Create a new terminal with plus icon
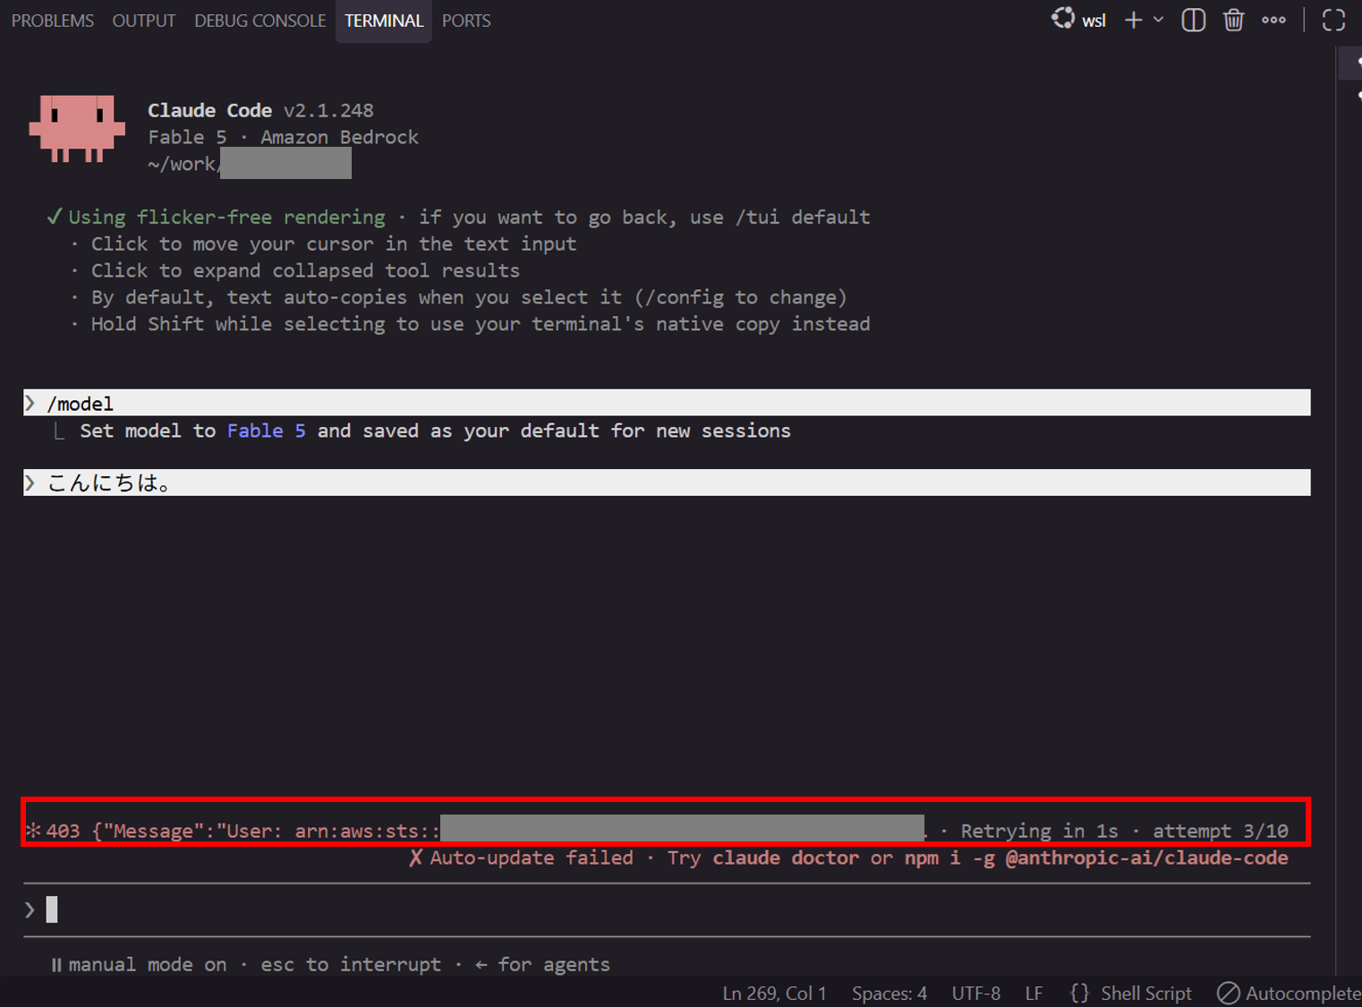Viewport: 1362px width, 1007px height. coord(1134,20)
